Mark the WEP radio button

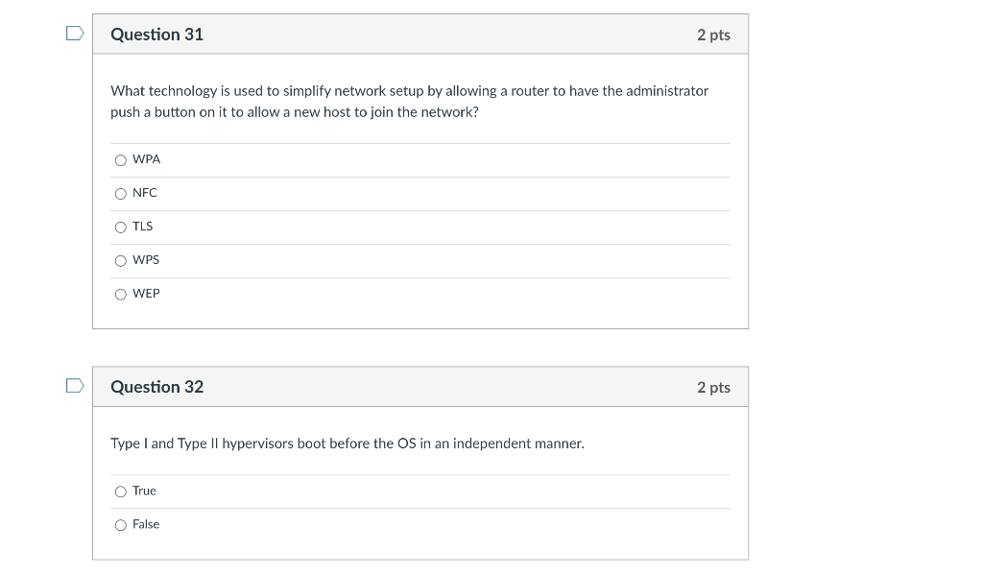pos(121,295)
